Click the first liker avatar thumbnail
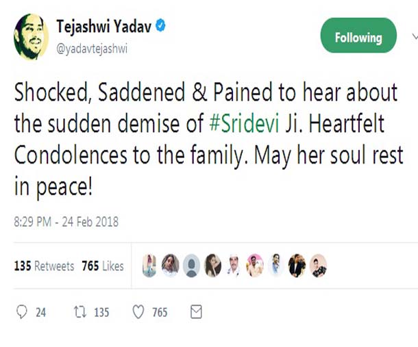418x347 pixels. coord(150,266)
